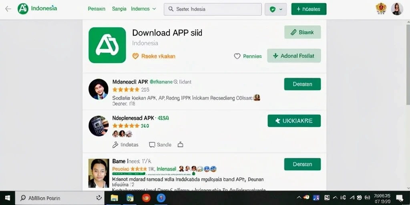
Task: Open File Explorer folder icon on taskbar
Action: [x=114, y=198]
